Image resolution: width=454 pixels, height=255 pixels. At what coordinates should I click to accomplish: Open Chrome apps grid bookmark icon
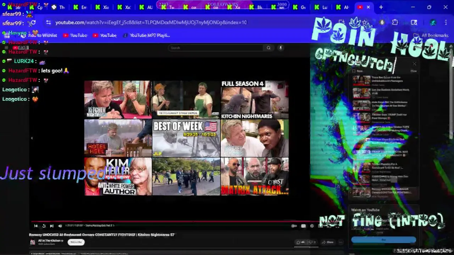pyautogui.click(x=6, y=35)
